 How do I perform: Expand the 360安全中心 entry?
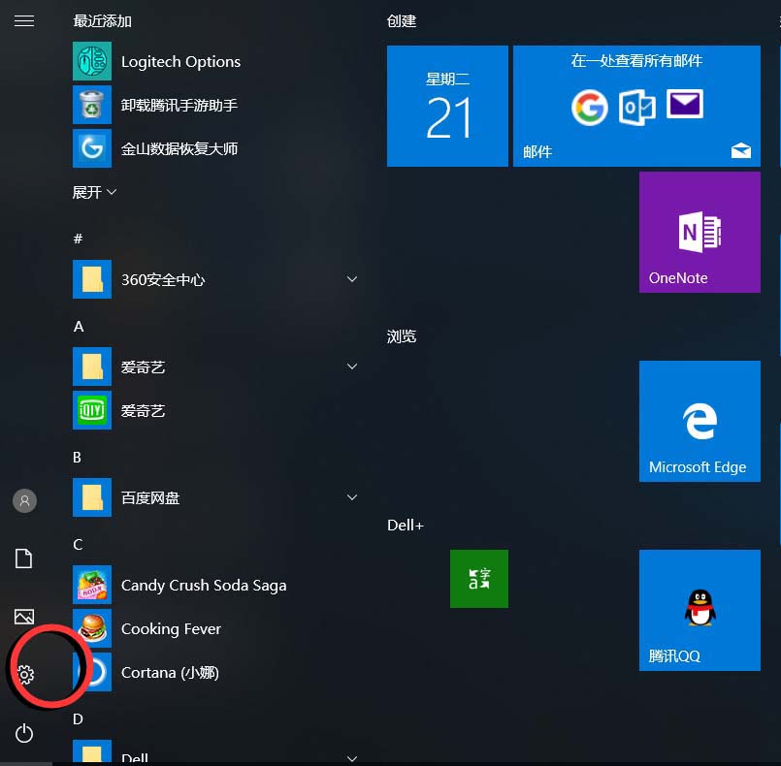pyautogui.click(x=351, y=279)
